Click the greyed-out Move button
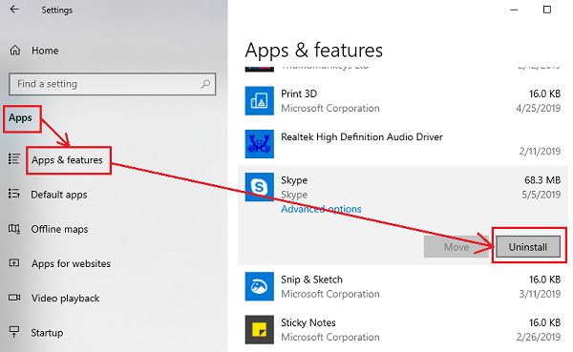 pos(456,247)
